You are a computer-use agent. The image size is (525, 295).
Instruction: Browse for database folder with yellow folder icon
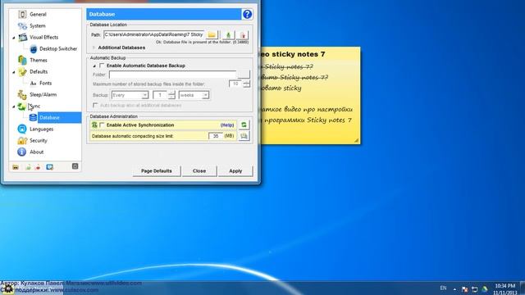(x=212, y=34)
